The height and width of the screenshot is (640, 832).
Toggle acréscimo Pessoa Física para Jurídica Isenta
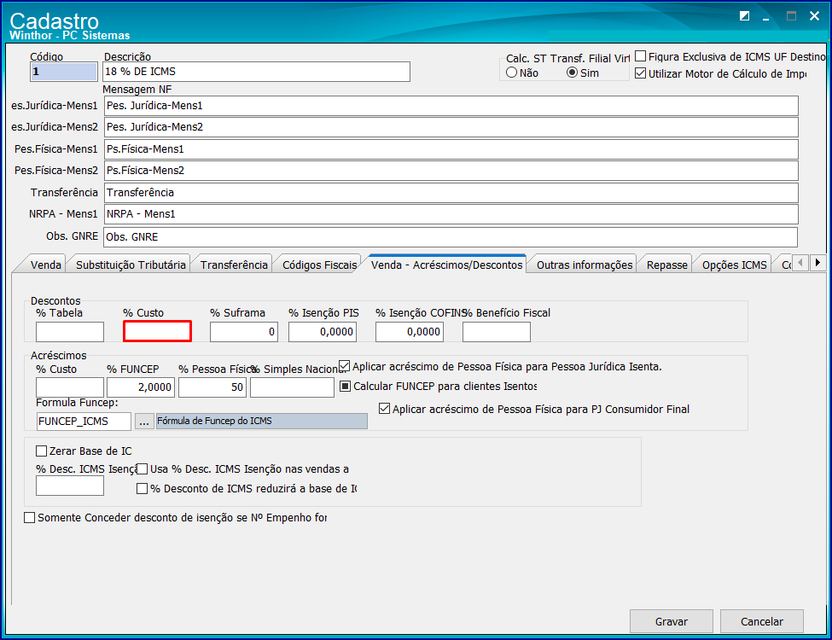(345, 366)
